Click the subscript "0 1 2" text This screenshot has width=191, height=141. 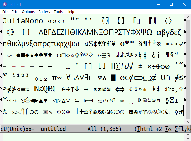[41, 79]
